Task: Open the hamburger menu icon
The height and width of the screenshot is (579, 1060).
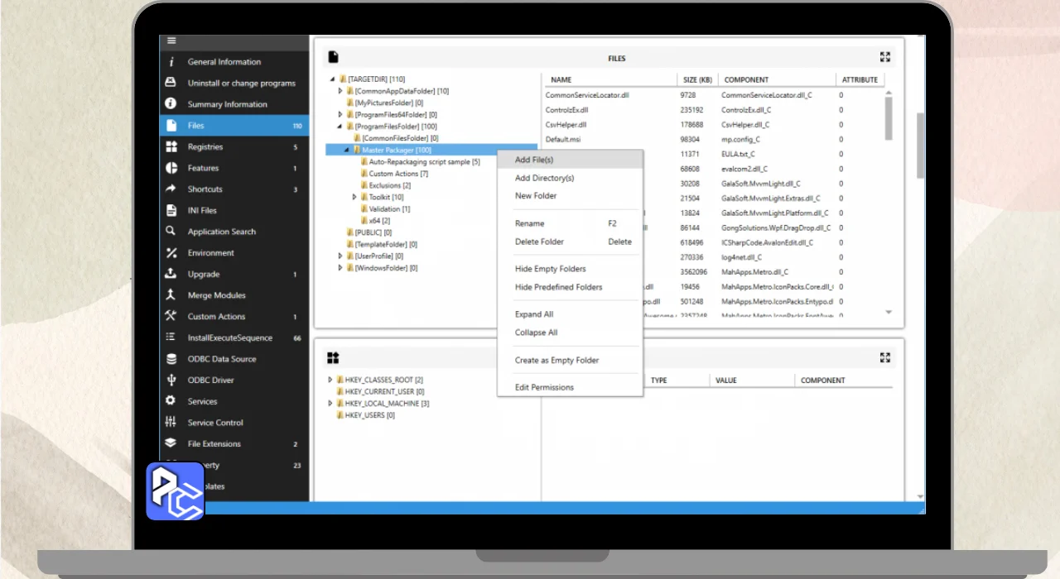Action: [x=171, y=41]
